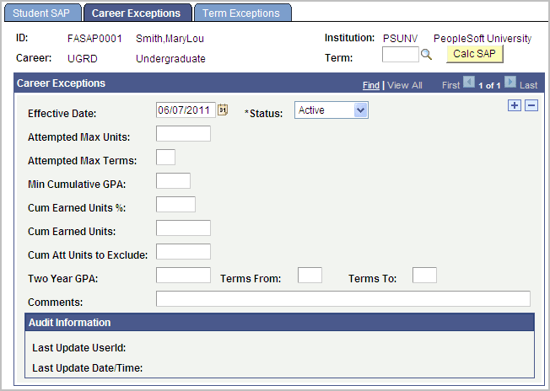Click the Terms To field
This screenshot has height=391, width=550.
425,275
